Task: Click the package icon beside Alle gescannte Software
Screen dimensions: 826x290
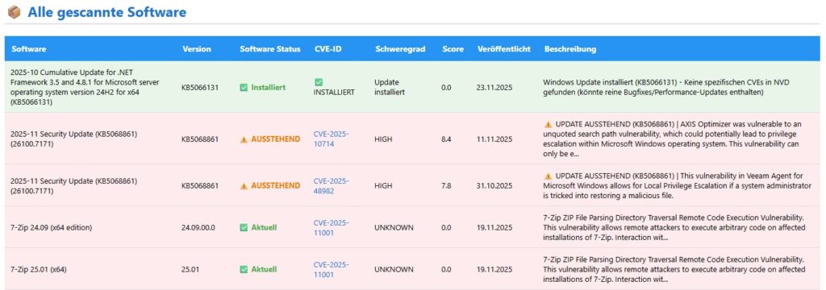Action: [15, 11]
